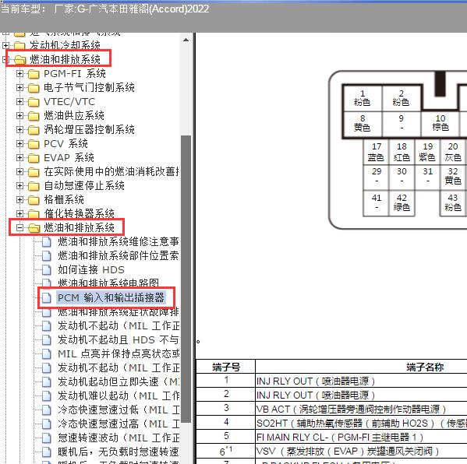Click the document icon for PCM 输入和输出插接器
467x464 pixels.
tap(47, 297)
